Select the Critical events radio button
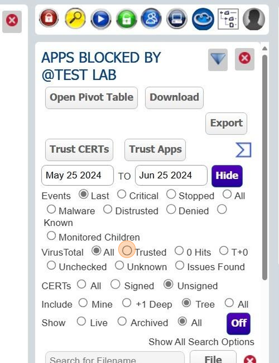The width and height of the screenshot is (279, 363). click(x=122, y=194)
